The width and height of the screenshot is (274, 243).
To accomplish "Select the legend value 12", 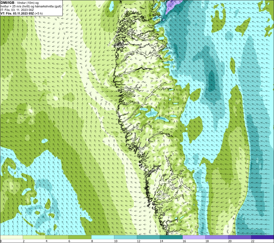I will pos(139,241).
